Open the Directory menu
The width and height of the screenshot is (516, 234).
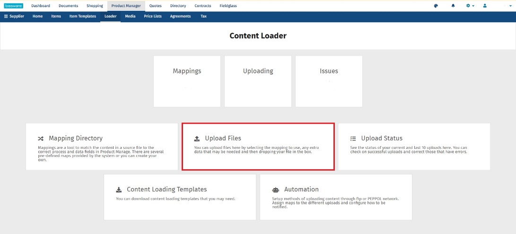tap(178, 6)
